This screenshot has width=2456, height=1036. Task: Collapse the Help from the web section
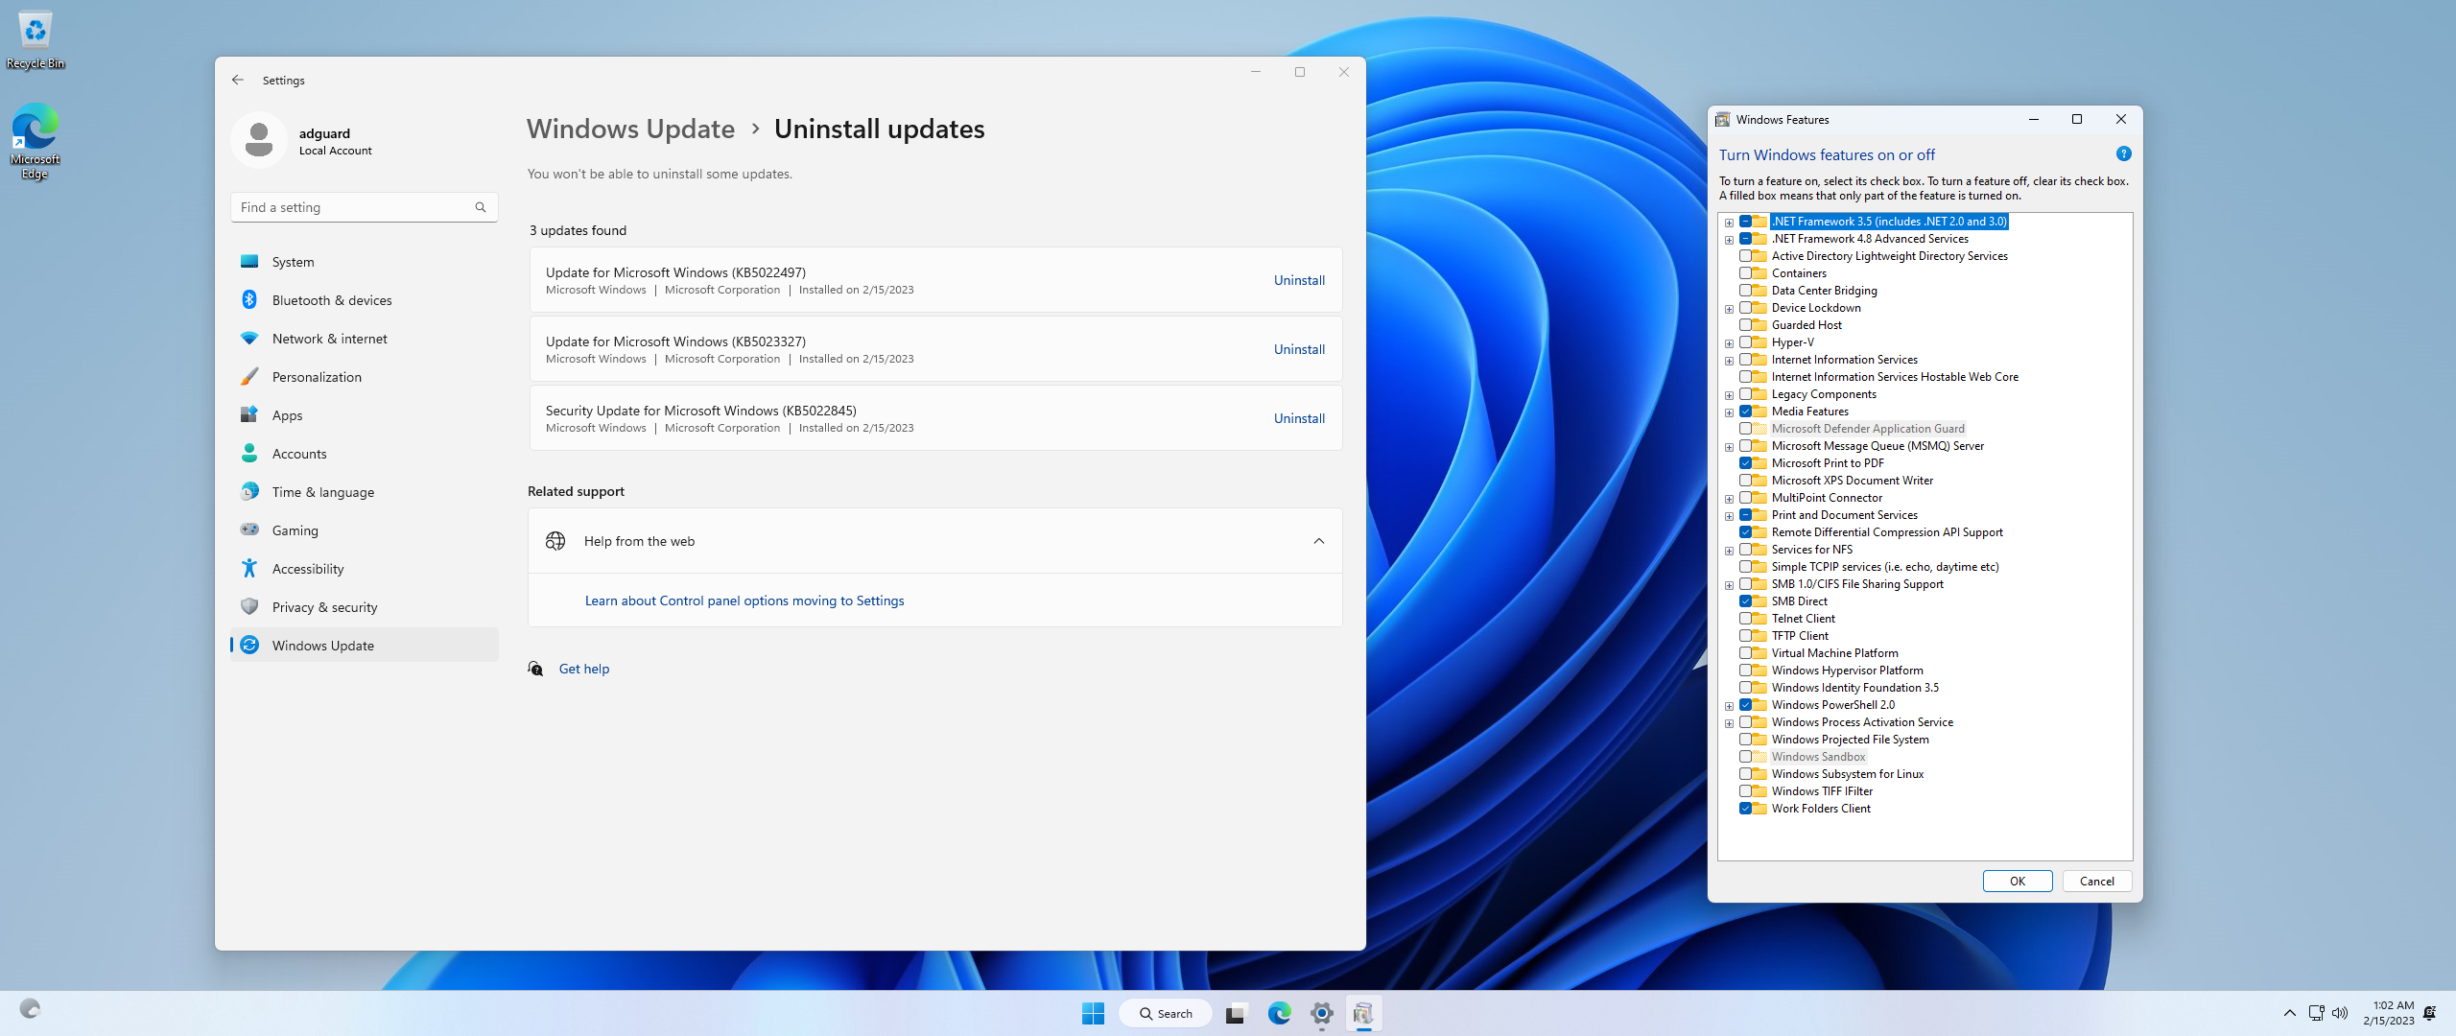tap(1319, 541)
